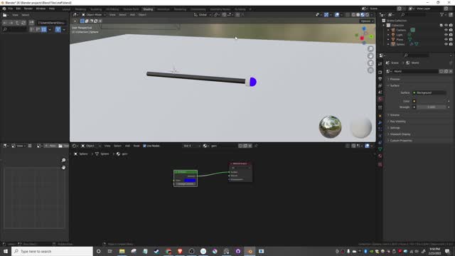Select rendered viewport shading mode
The image size is (455, 256).
(367, 14)
